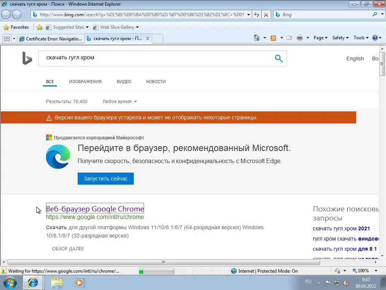Launch Windows Media Player from taskbar

[79, 282]
